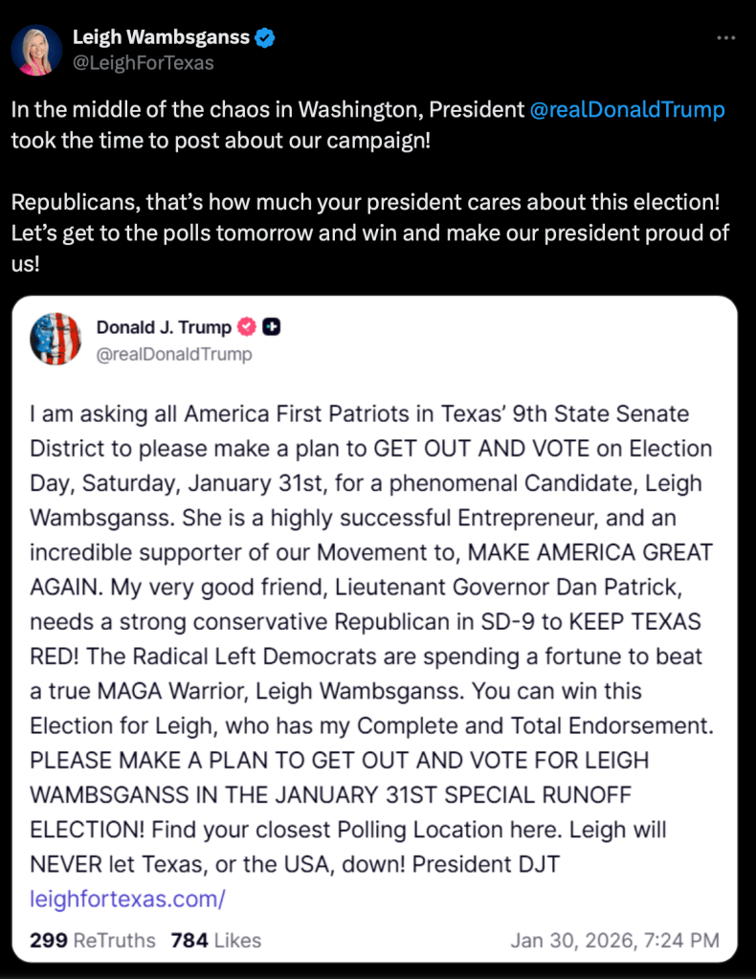The width and height of the screenshot is (756, 979).
Task: Open the three-dot more options menu
Action: pyautogui.click(x=726, y=37)
